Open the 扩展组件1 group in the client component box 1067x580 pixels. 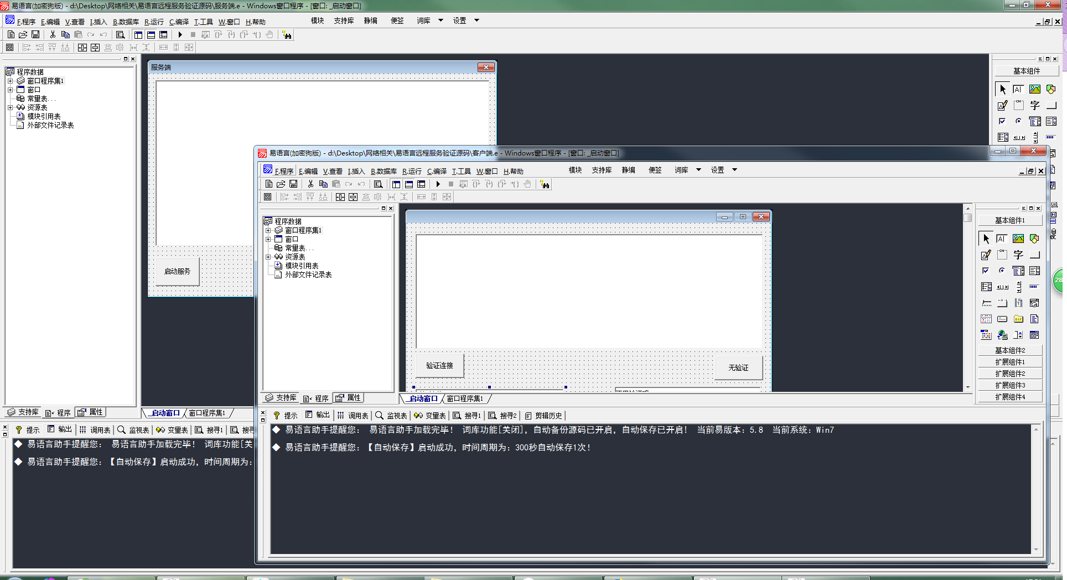(1010, 362)
